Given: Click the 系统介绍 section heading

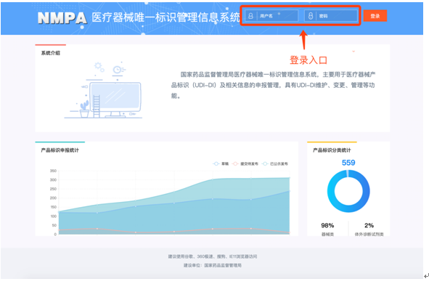Looking at the screenshot, I should [x=51, y=53].
